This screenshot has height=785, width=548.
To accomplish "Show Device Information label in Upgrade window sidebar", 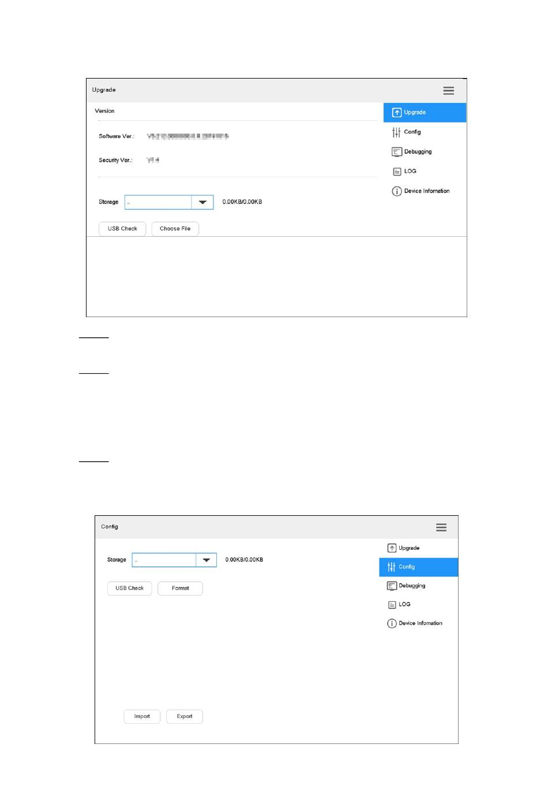I will coord(427,191).
